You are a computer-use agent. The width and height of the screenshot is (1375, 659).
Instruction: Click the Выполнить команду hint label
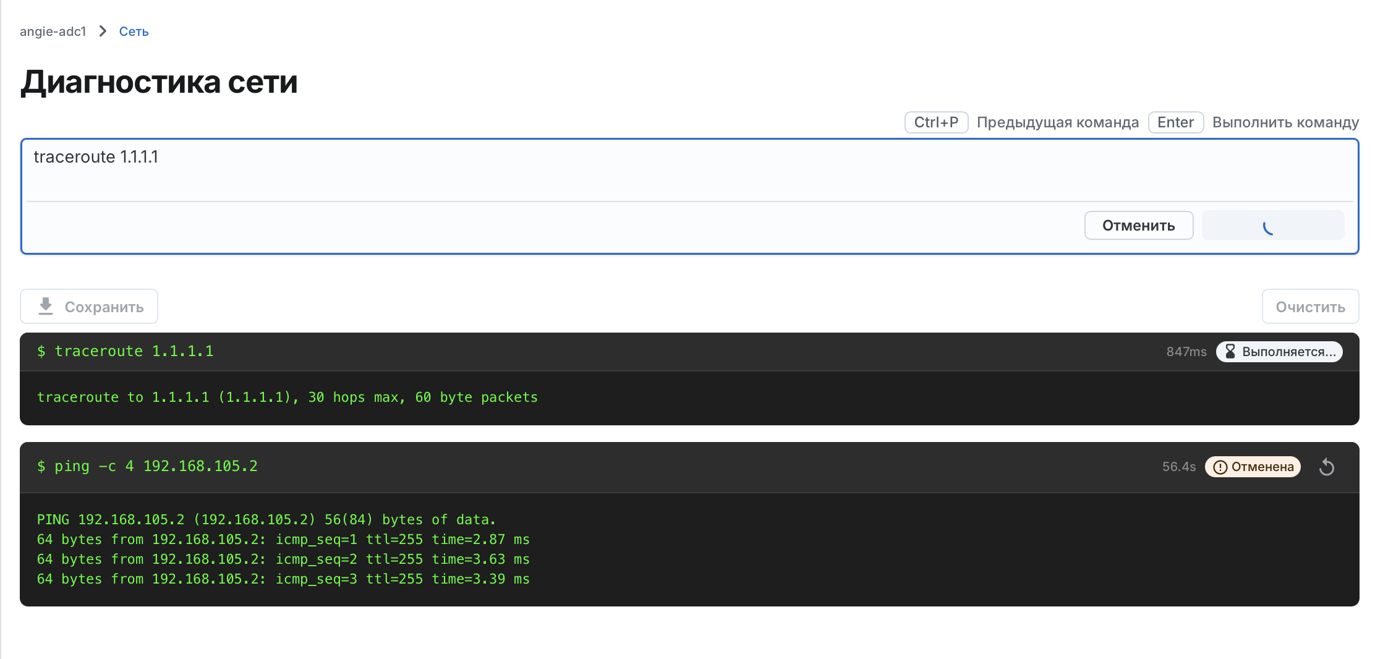tap(1286, 122)
